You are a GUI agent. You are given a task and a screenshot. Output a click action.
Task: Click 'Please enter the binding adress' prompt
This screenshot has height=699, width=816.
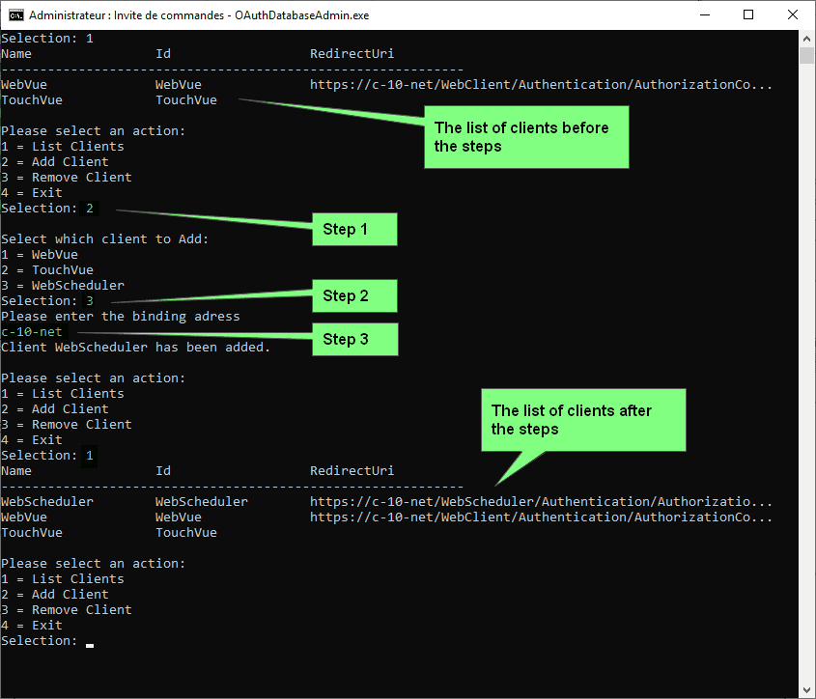coord(120,317)
